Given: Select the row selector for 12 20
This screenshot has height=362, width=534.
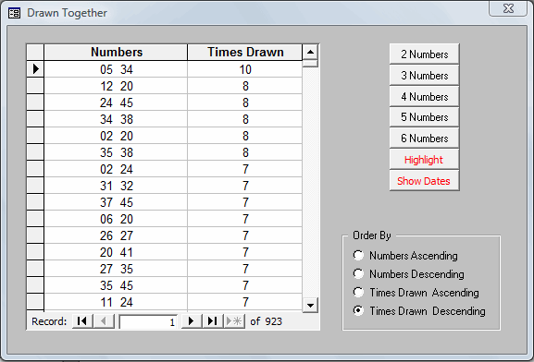Looking at the screenshot, I should click(35, 86).
